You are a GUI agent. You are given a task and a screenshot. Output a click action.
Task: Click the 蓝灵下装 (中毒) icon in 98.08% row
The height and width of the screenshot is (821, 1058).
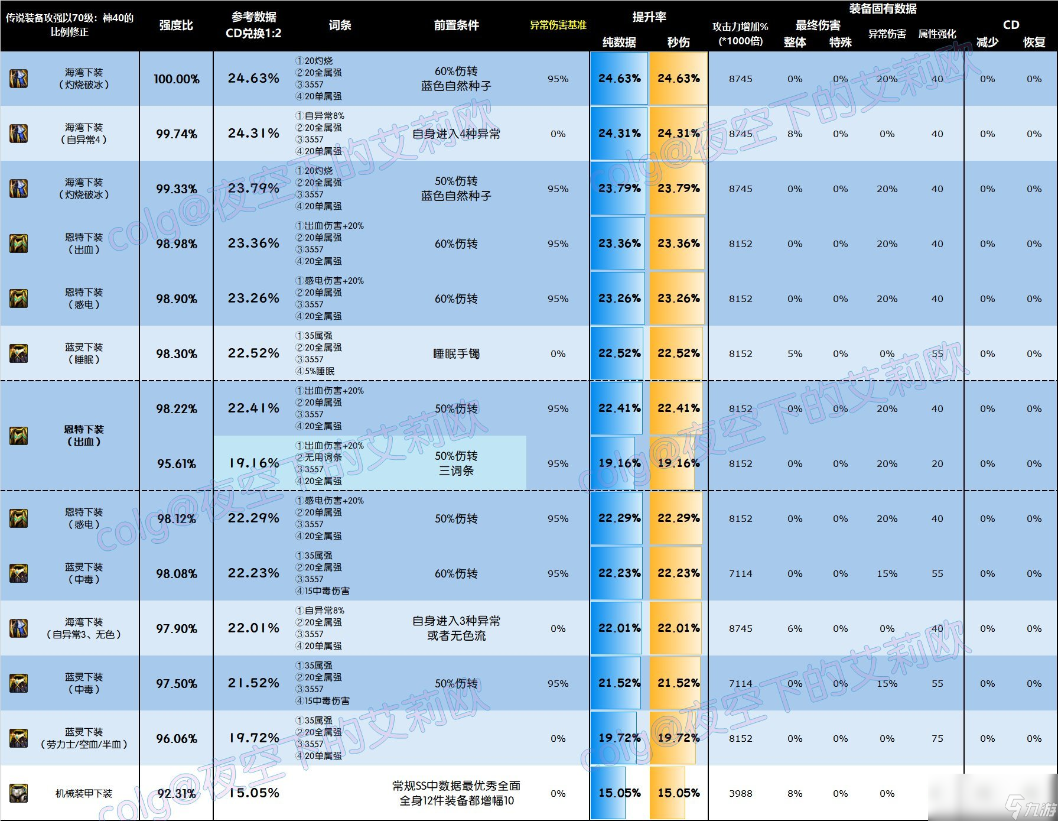(x=18, y=573)
